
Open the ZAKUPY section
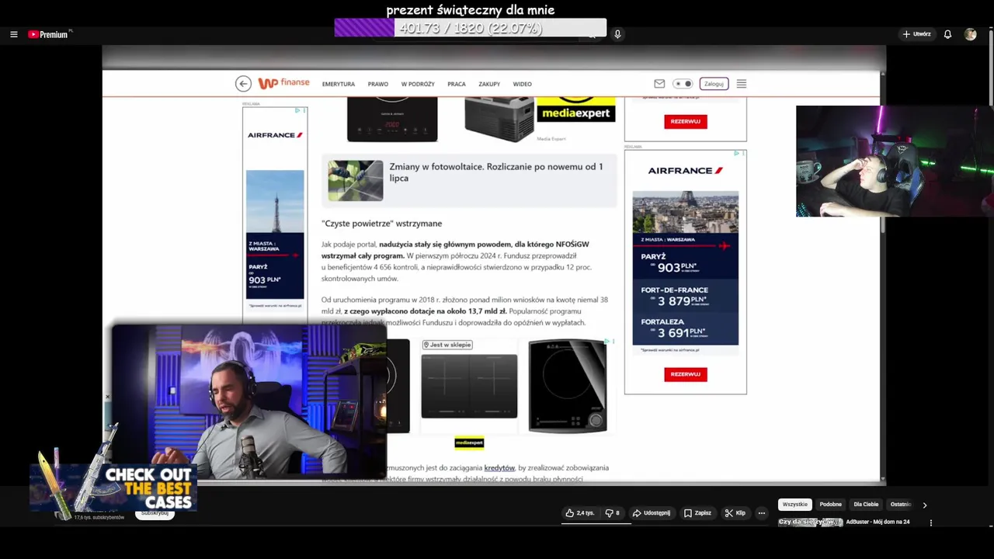[489, 84]
